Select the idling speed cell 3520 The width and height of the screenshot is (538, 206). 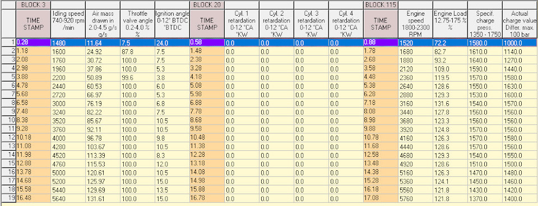[68, 120]
